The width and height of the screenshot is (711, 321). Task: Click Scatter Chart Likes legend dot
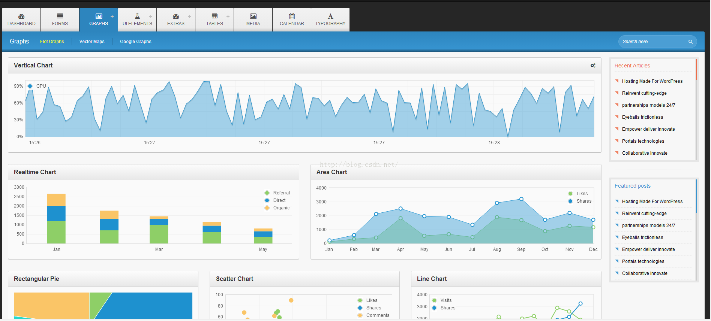[x=360, y=300]
